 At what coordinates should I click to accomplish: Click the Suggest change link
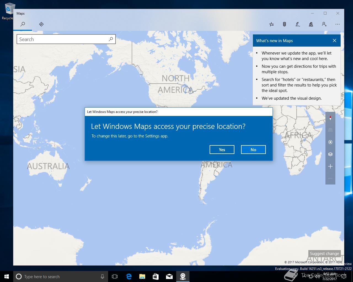pyautogui.click(x=324, y=253)
